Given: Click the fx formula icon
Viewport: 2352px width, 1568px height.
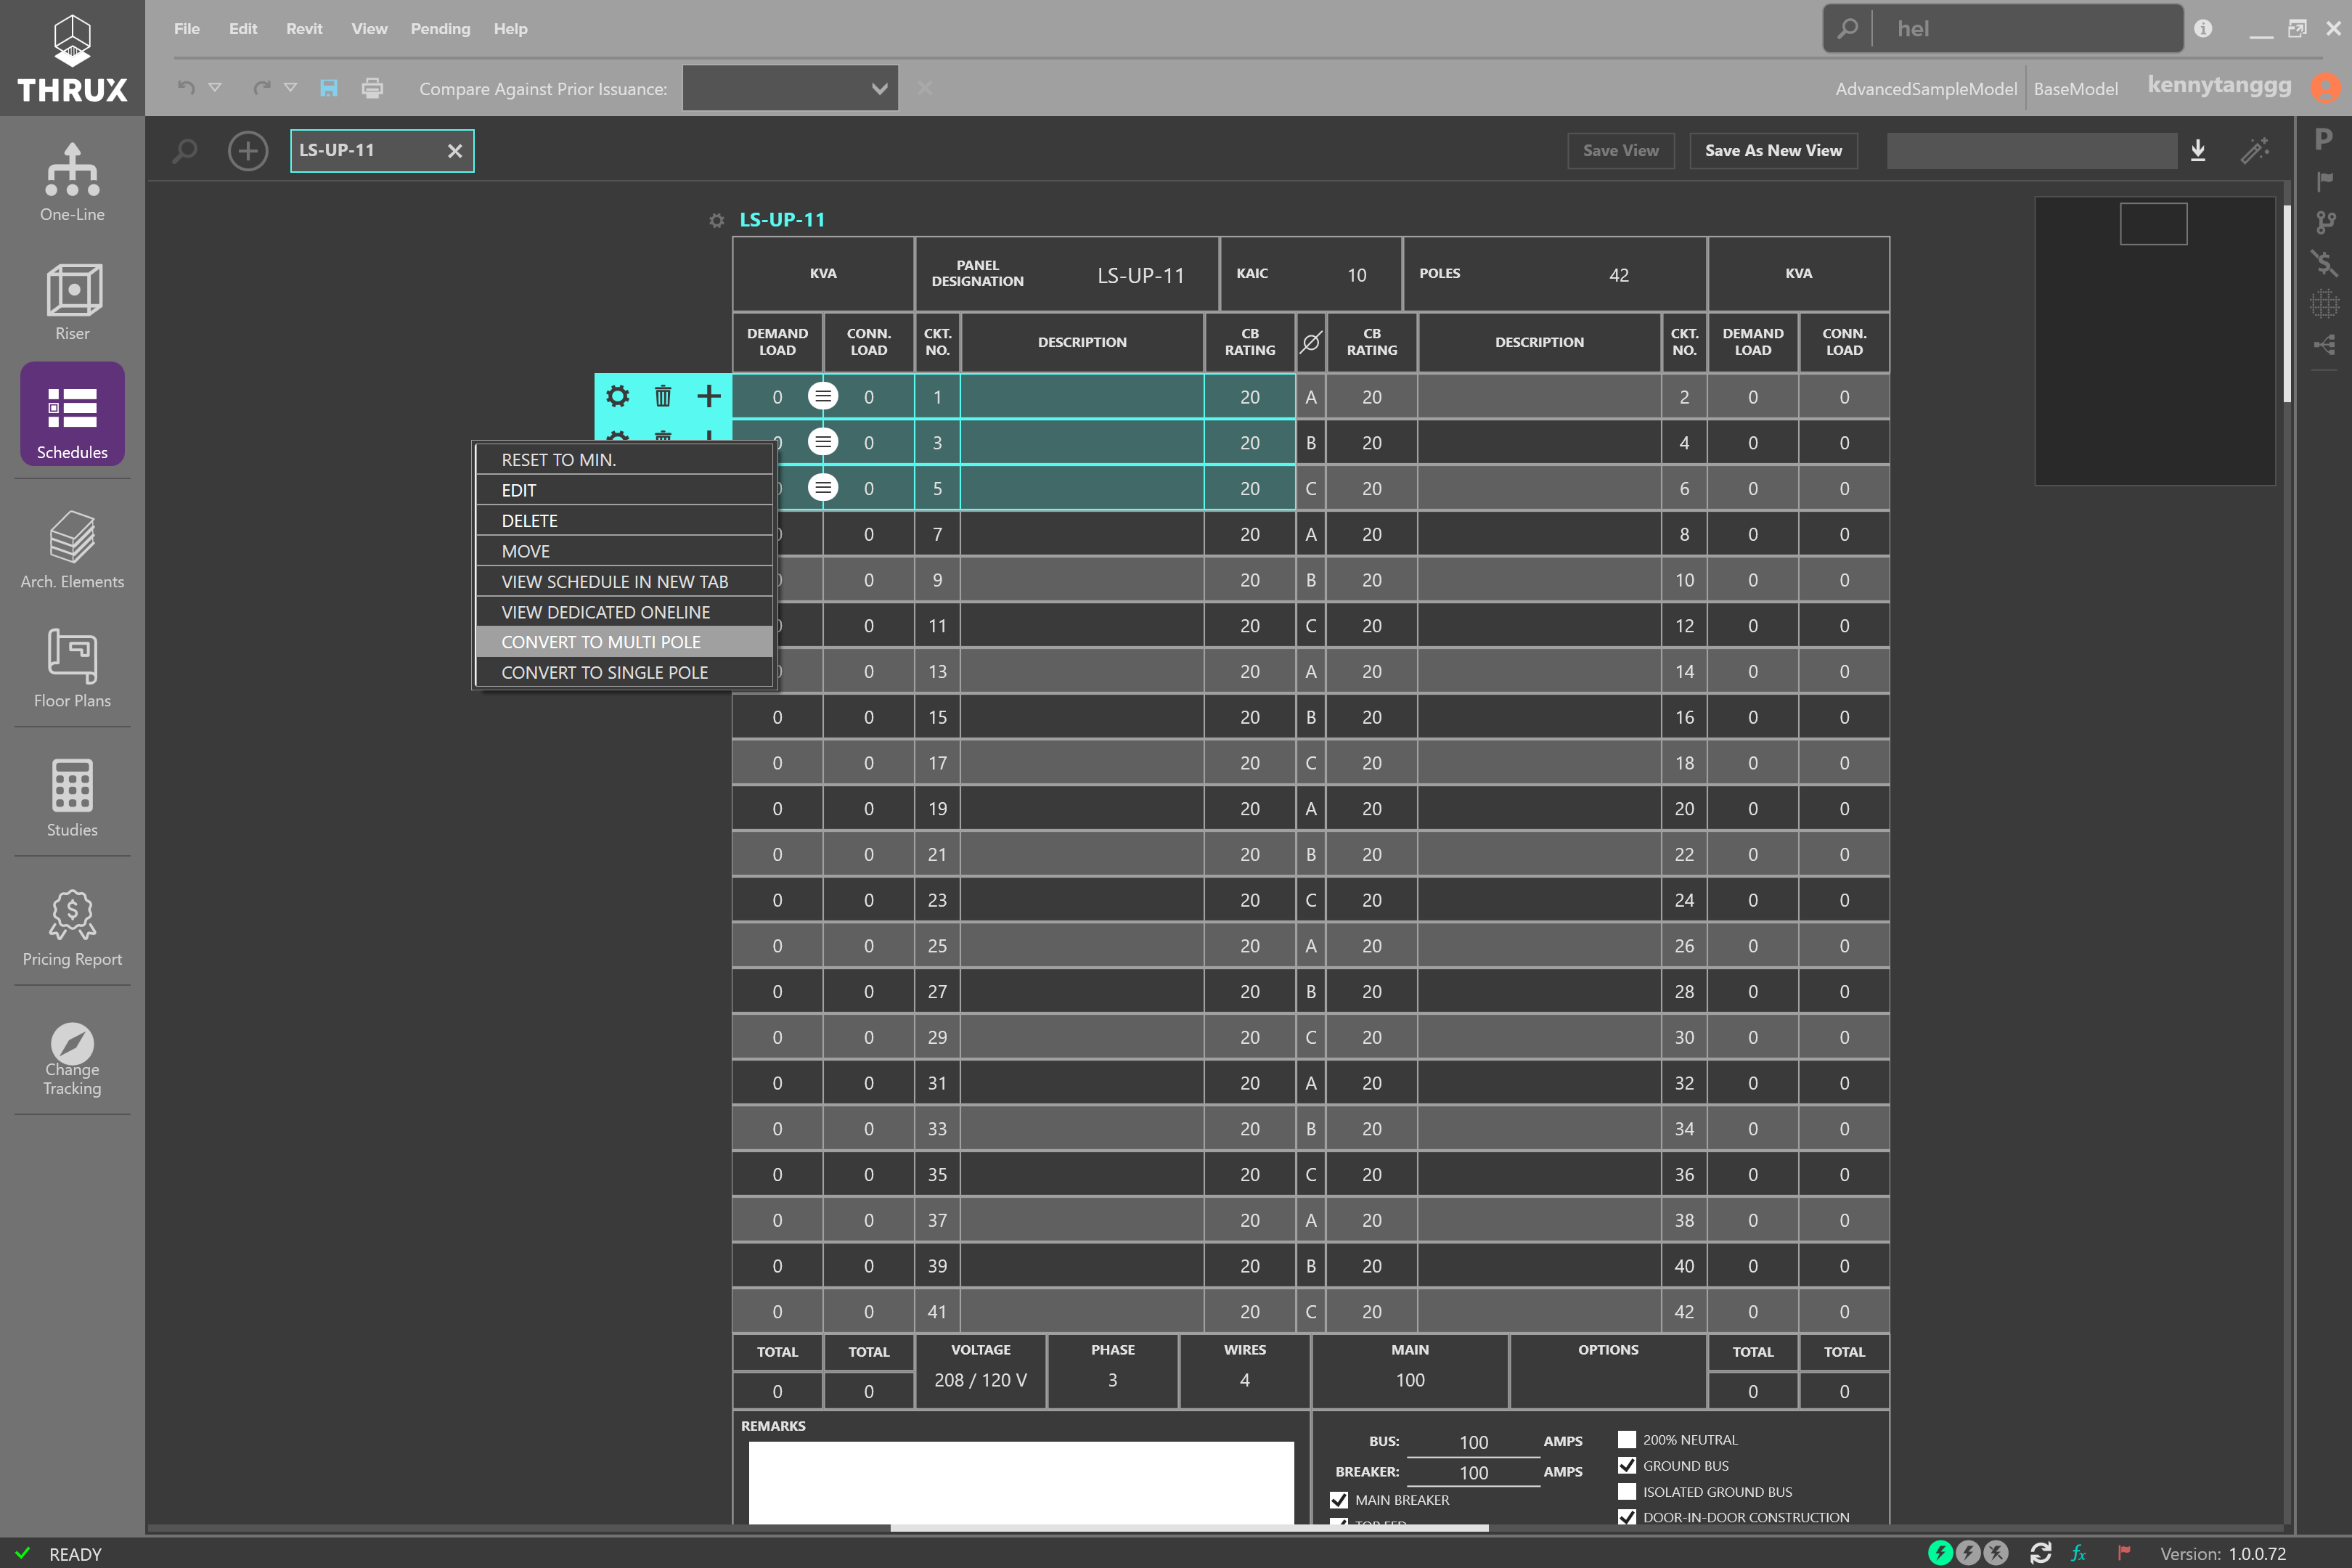Looking at the screenshot, I should tap(2079, 1553).
